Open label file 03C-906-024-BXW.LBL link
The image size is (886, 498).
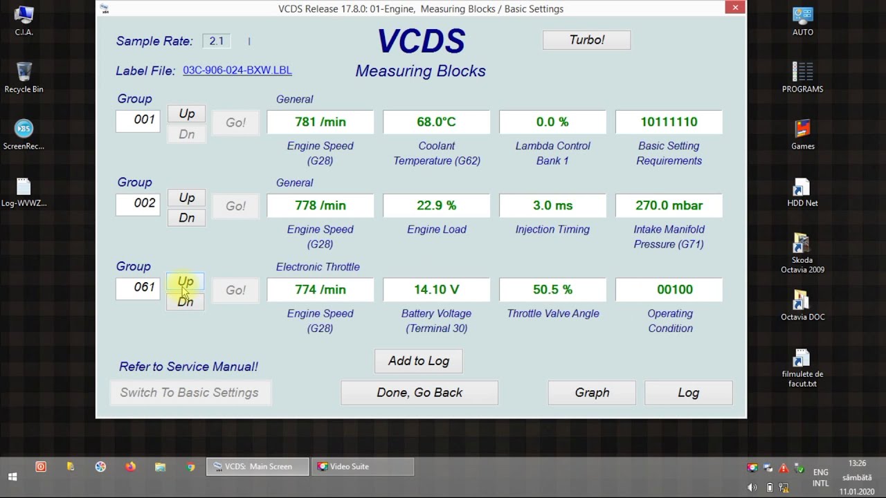[x=237, y=71]
